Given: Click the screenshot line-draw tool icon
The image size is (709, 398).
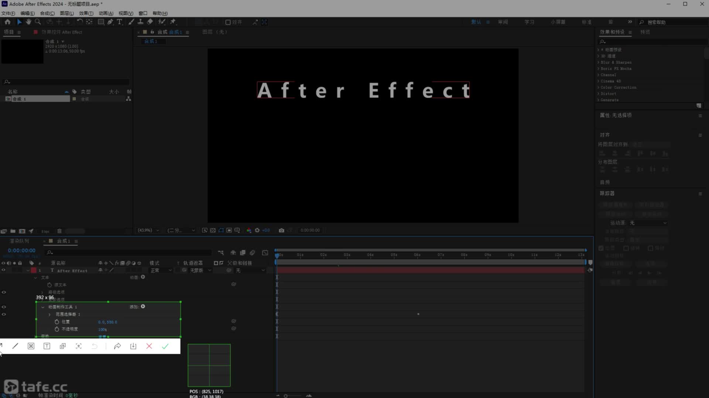Looking at the screenshot, I should [15, 346].
